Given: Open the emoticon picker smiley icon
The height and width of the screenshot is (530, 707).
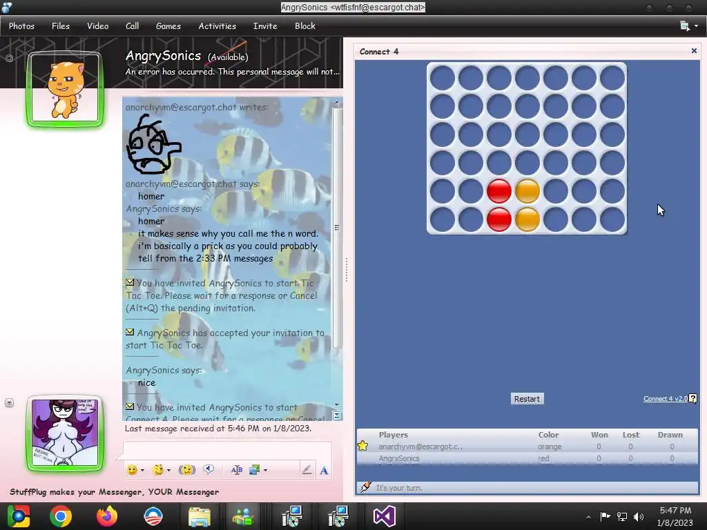Looking at the screenshot, I should [x=132, y=470].
